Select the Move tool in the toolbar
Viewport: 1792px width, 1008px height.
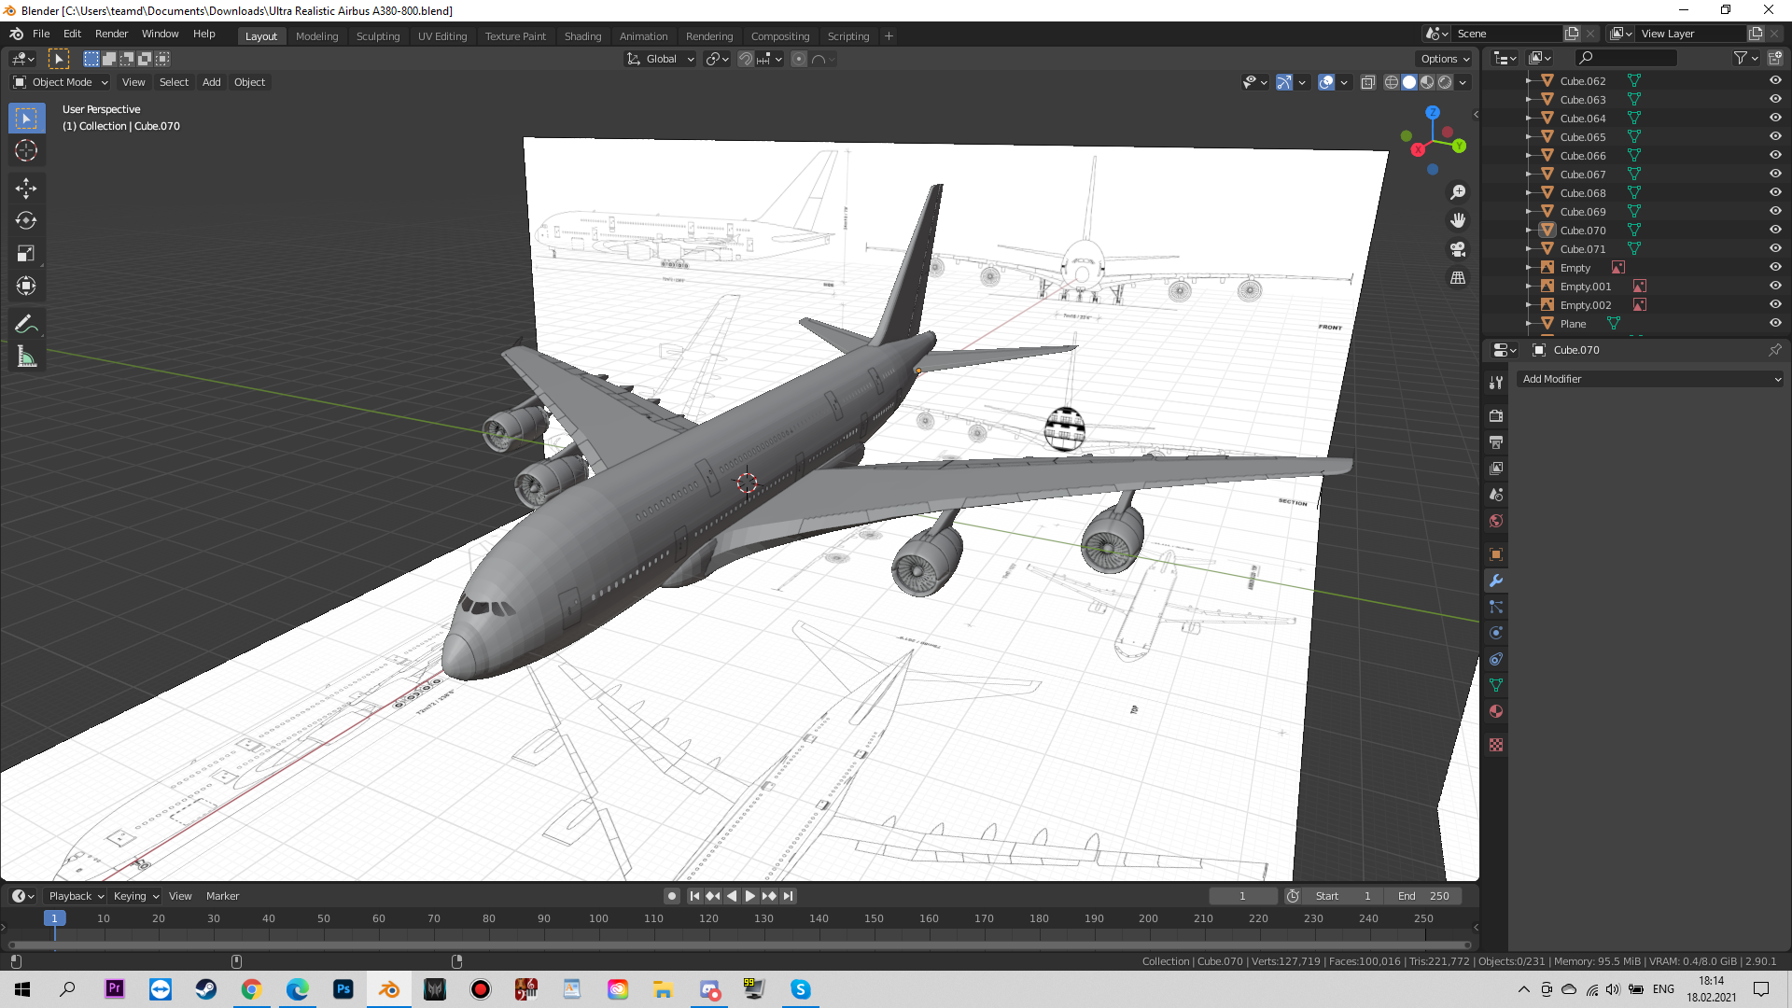click(26, 189)
